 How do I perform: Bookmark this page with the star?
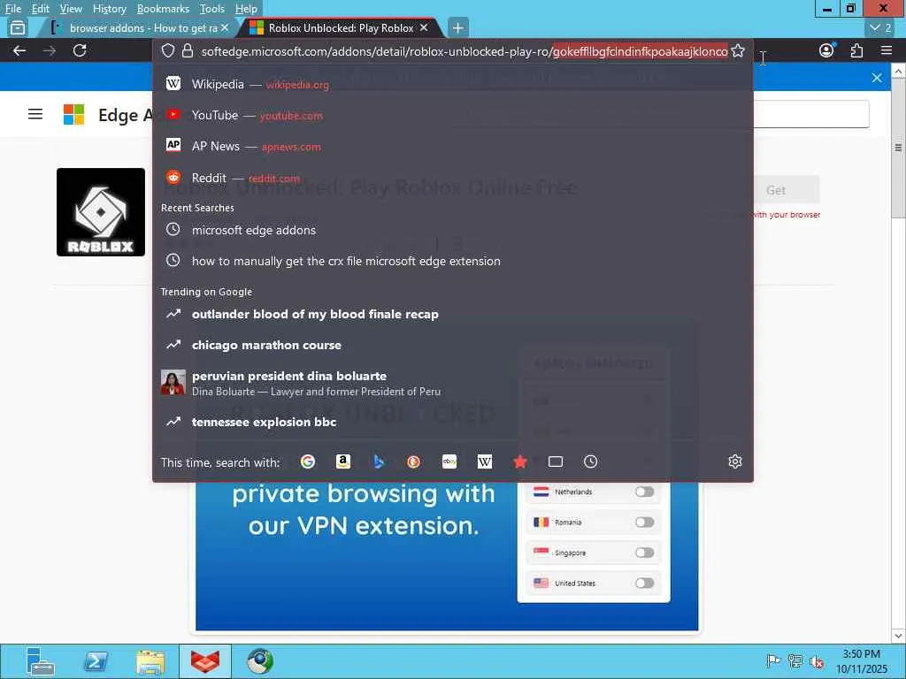tap(738, 50)
